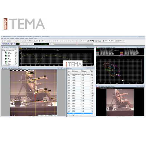Select the Back point in the tree
Image resolution: width=146 pixels, height=146 pixels.
(x=9, y=52)
